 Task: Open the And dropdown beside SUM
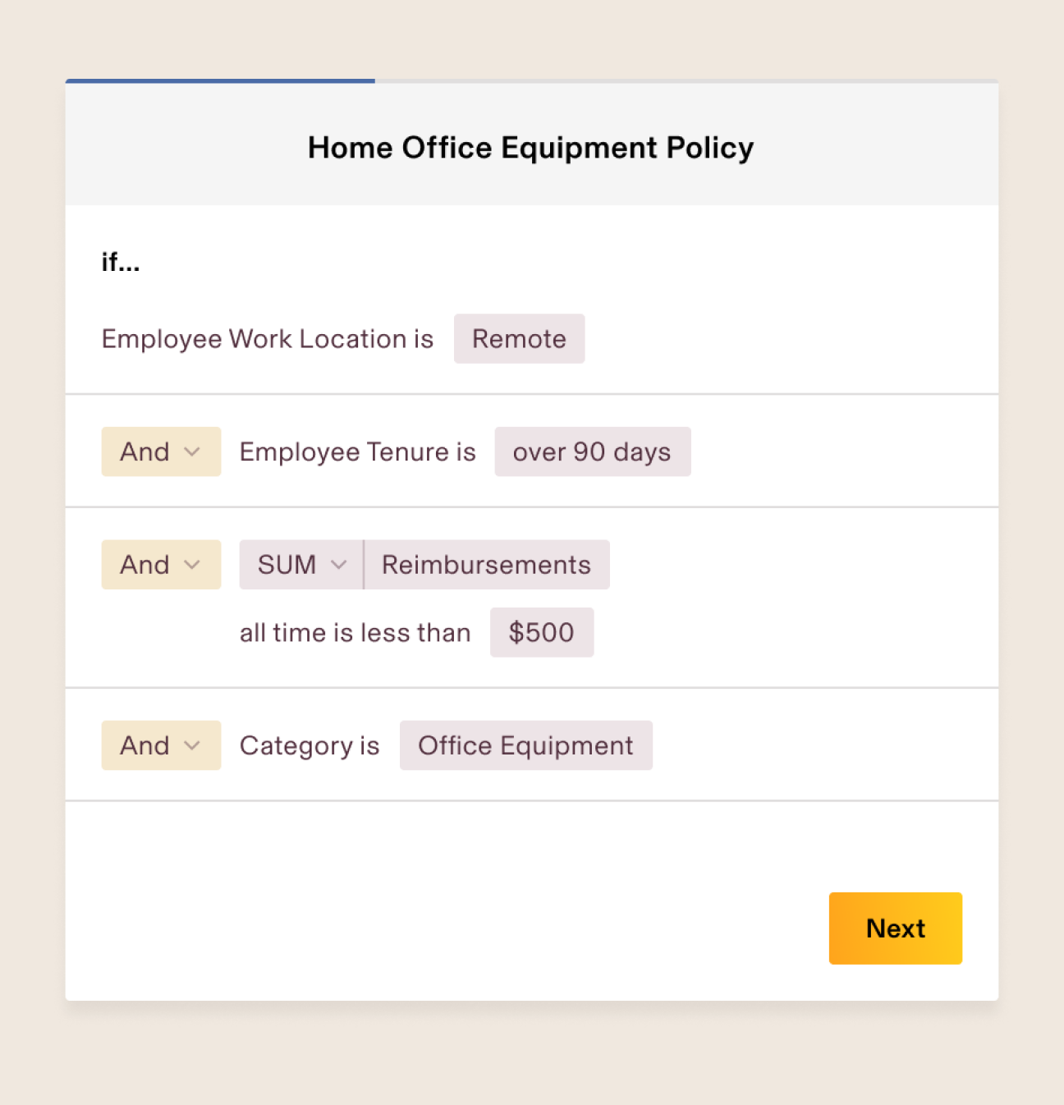click(x=161, y=565)
